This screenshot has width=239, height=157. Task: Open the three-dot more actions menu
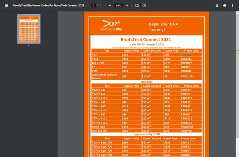pyautogui.click(x=232, y=6)
